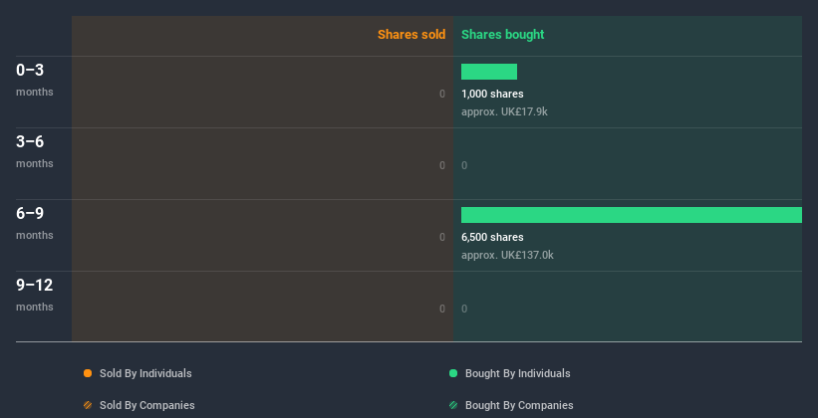Click the 1,000 shares text
The height and width of the screenshot is (418, 818).
492,94
